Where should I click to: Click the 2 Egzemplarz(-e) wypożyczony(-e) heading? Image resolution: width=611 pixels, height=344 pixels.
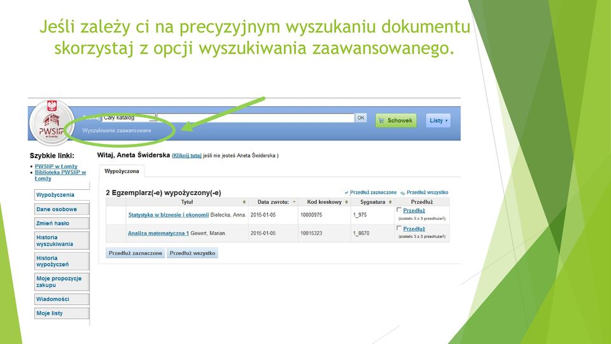(164, 192)
